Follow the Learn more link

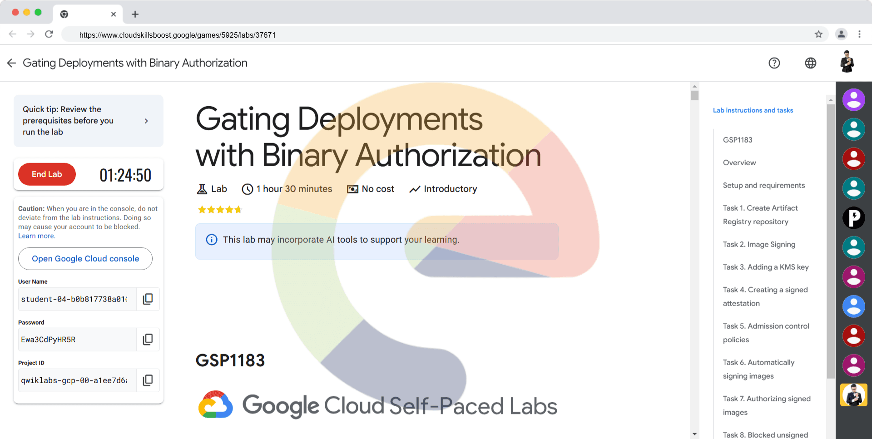[36, 236]
